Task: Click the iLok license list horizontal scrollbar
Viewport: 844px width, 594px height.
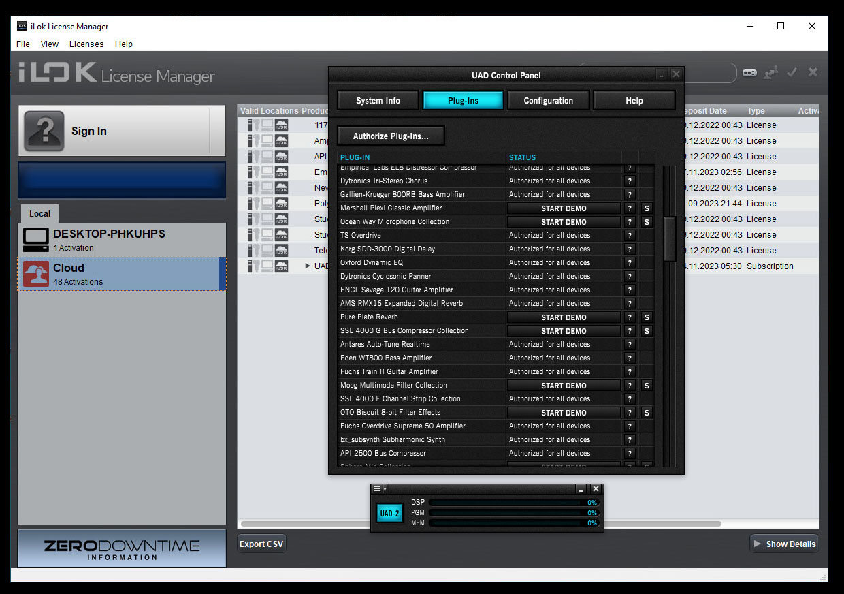Action: [481, 524]
